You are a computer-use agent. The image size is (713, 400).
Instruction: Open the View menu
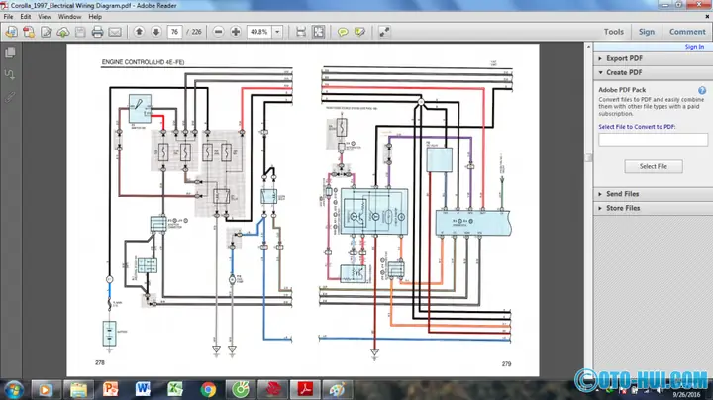45,17
